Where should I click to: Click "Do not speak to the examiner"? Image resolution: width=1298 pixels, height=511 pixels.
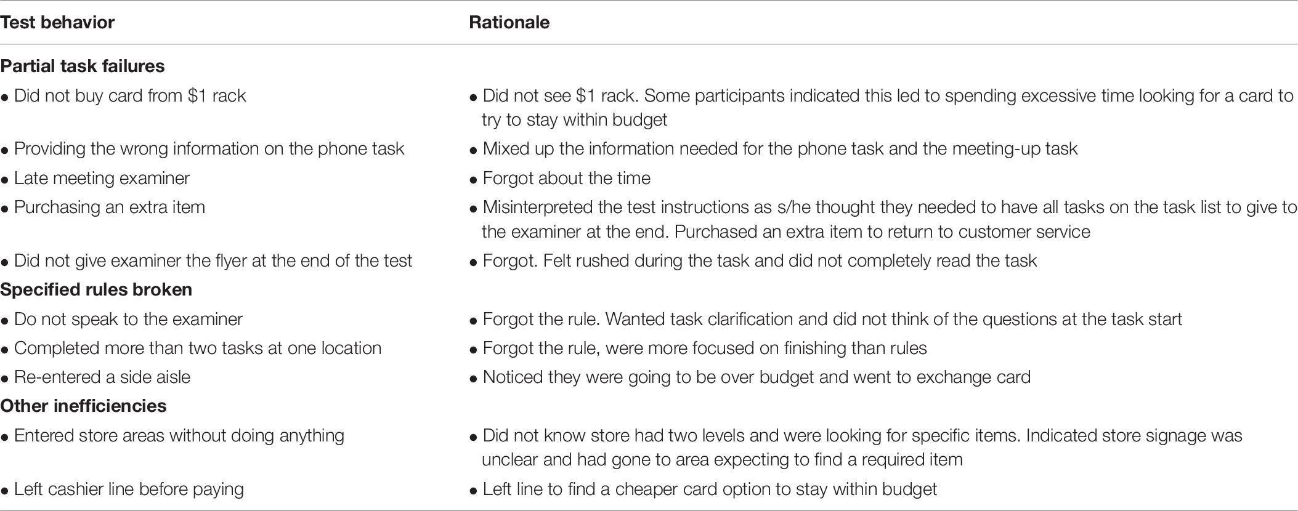(x=128, y=319)
